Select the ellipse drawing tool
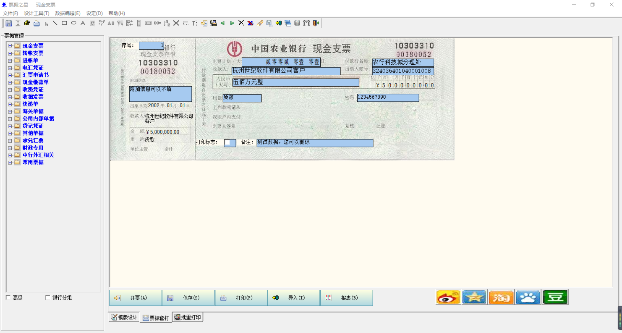 (x=74, y=23)
